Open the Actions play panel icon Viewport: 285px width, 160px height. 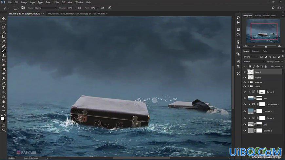(x=238, y=23)
